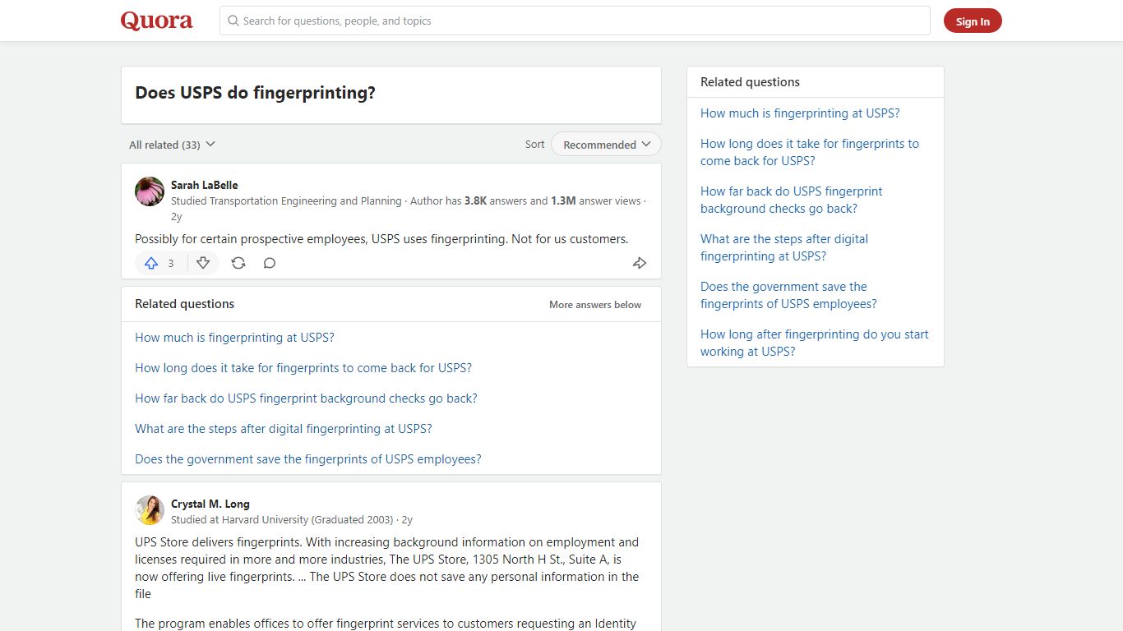Open 'How long does it take for fingerprints' feed link
The image size is (1123, 631).
pos(303,368)
